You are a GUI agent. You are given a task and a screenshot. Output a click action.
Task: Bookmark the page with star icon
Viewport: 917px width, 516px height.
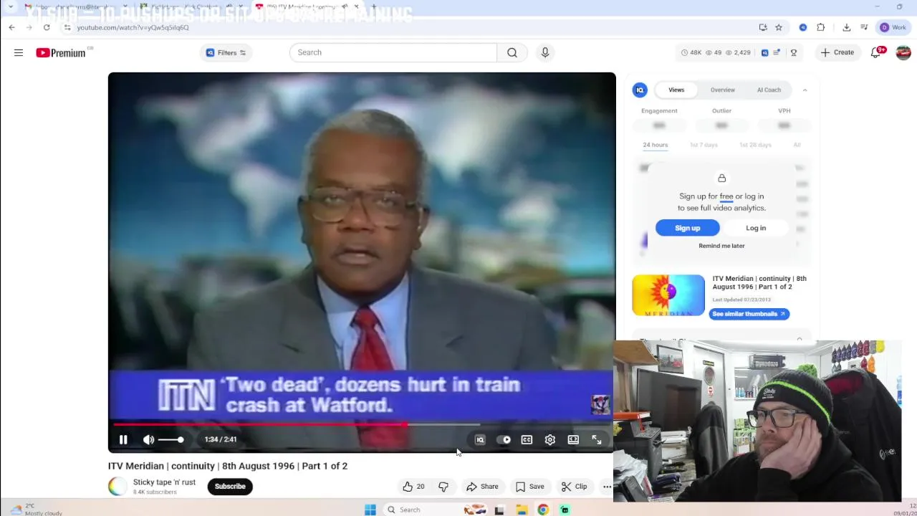779,27
